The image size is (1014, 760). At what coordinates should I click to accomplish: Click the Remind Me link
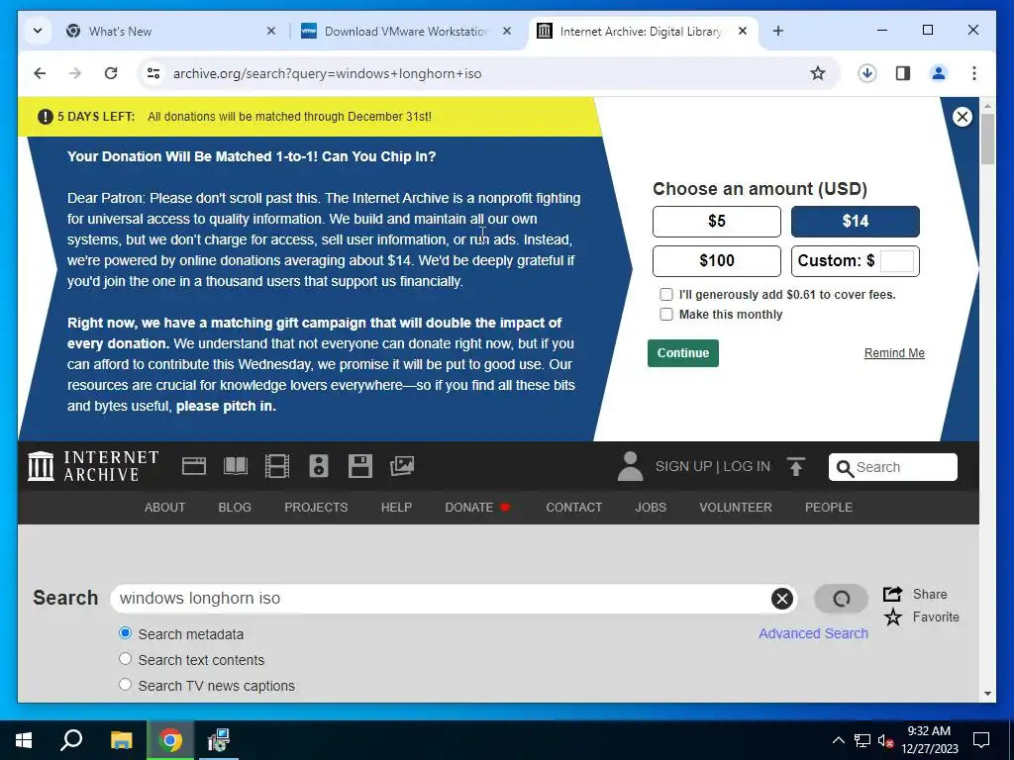click(x=894, y=353)
